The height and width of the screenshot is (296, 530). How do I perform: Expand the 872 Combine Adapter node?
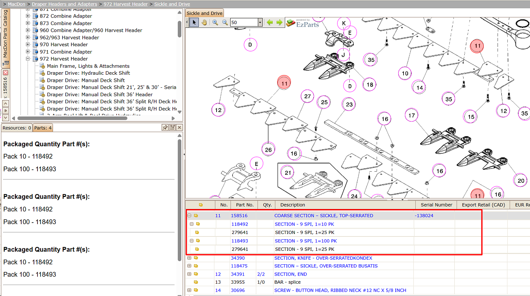28,16
